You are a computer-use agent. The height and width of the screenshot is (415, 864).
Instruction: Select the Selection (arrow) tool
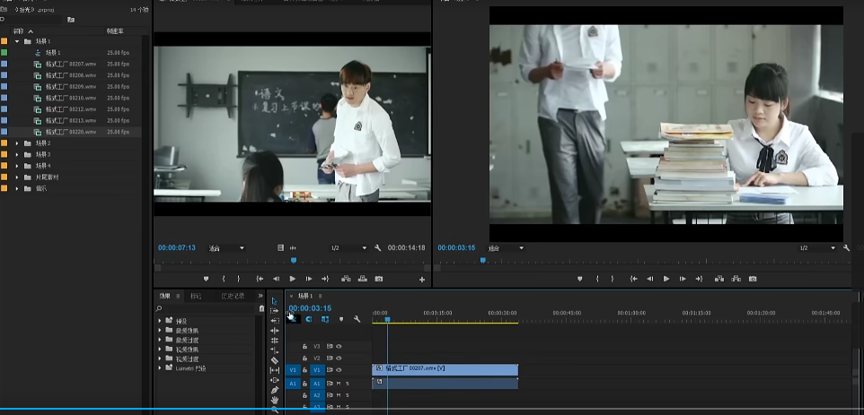click(275, 300)
